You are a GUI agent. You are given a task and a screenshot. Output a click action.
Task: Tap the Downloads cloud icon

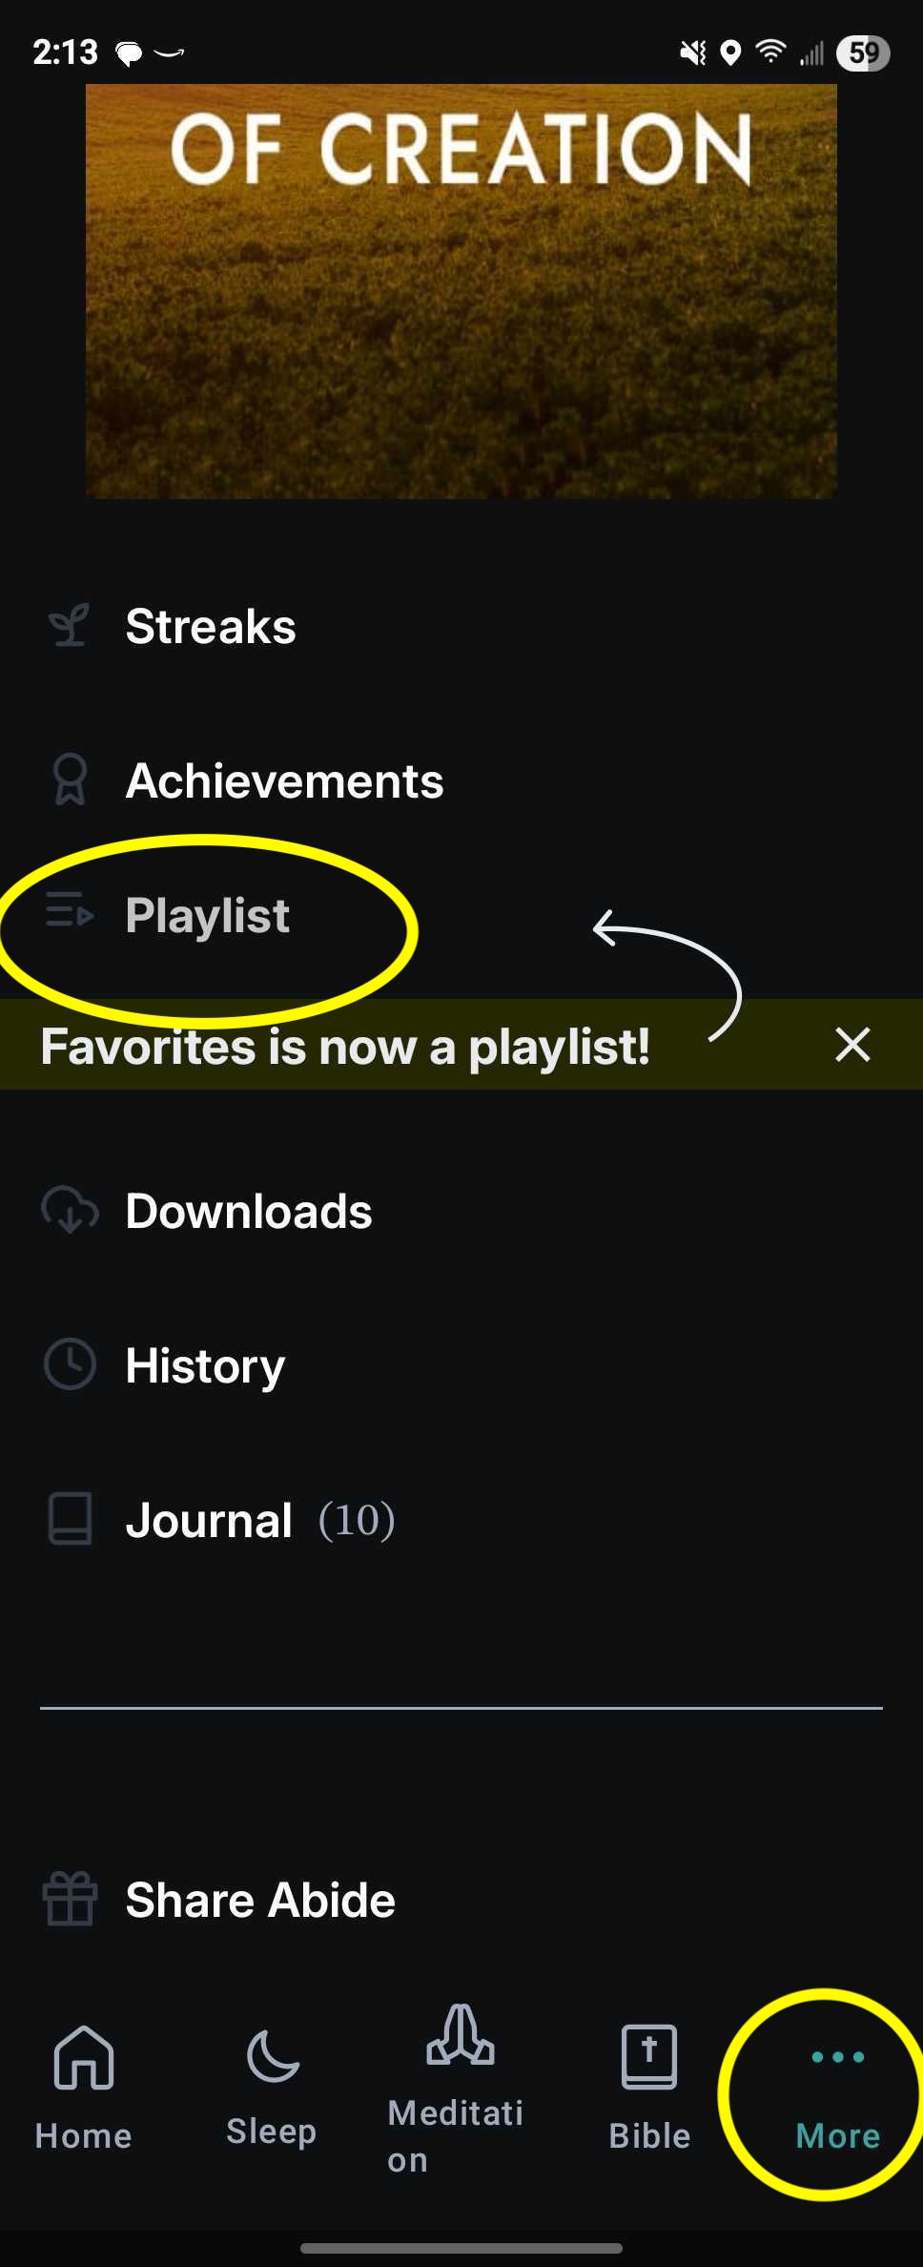[x=70, y=1210]
